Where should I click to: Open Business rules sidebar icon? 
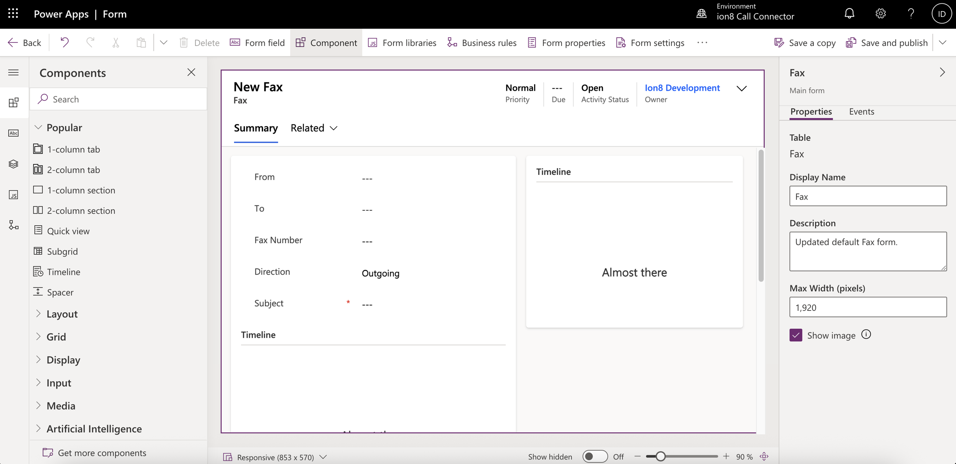point(13,225)
